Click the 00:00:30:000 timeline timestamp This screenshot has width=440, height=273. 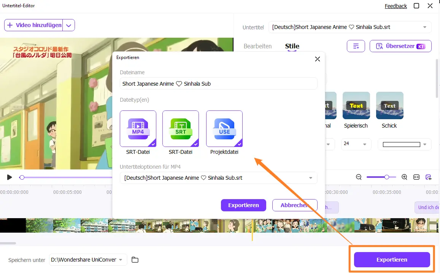336,192
